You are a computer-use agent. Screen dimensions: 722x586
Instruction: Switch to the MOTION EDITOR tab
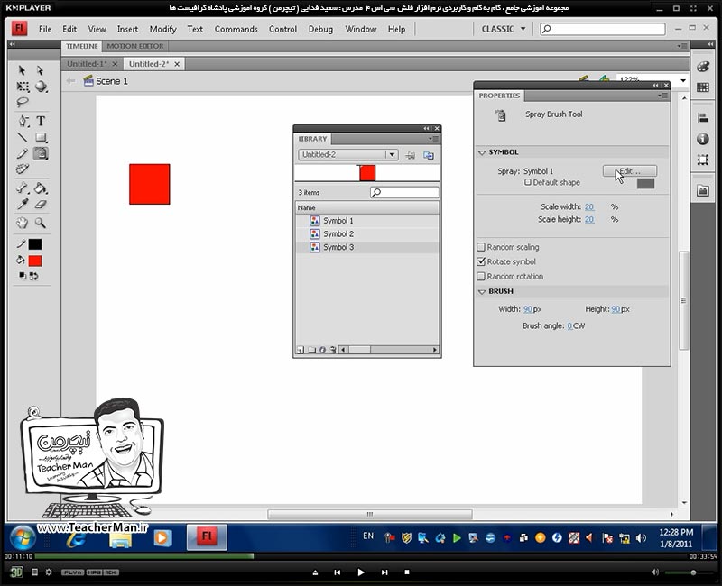(x=134, y=46)
